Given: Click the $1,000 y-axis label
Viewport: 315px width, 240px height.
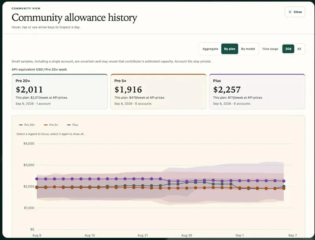Looking at the screenshot, I should click(29, 208).
